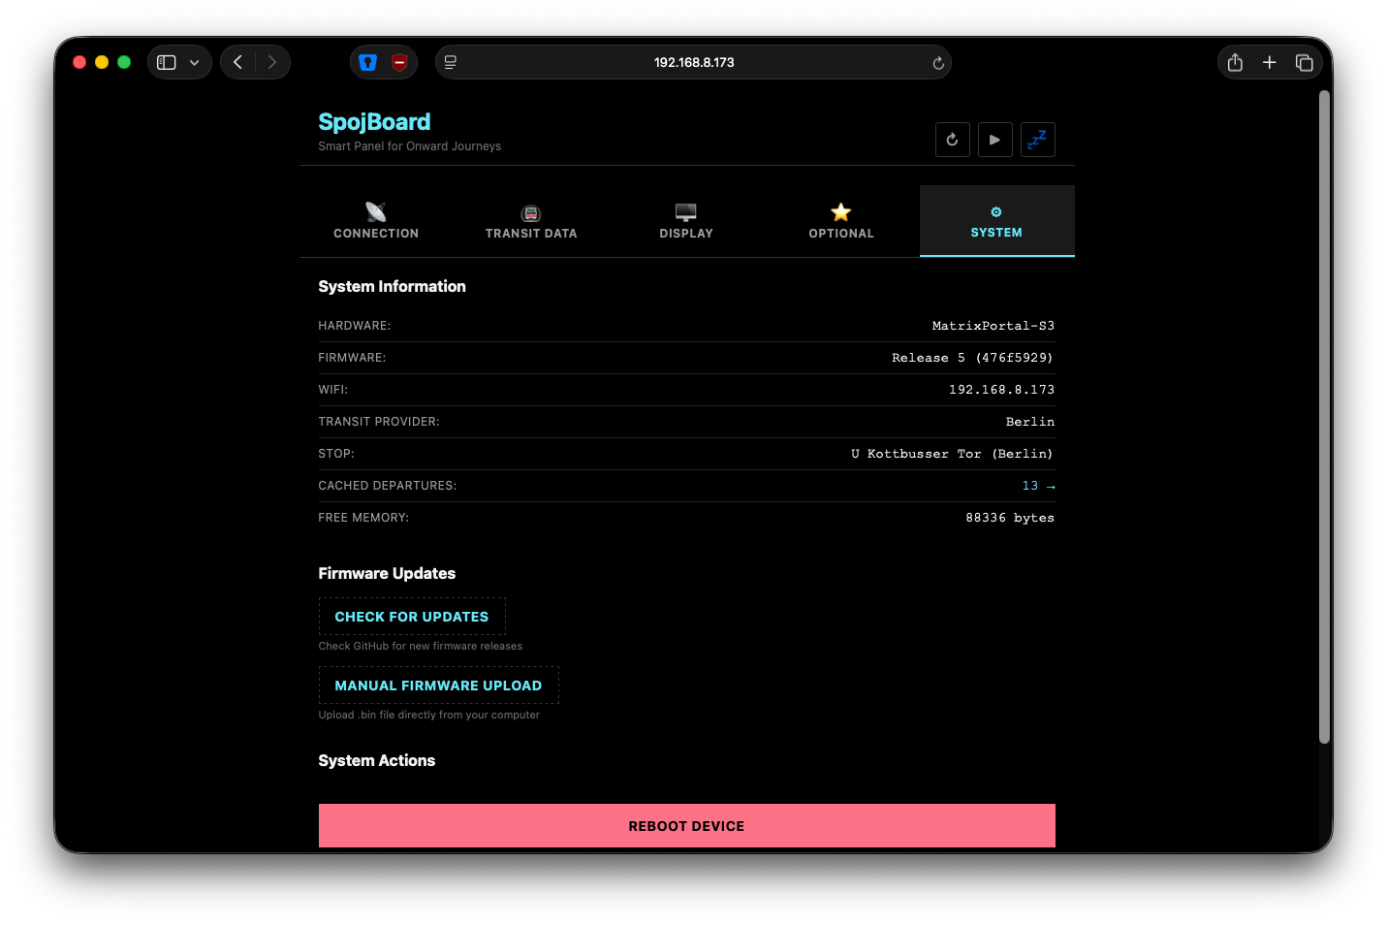The height and width of the screenshot is (925, 1387).
Task: Click the red shield ad-blocker icon
Action: tap(399, 62)
